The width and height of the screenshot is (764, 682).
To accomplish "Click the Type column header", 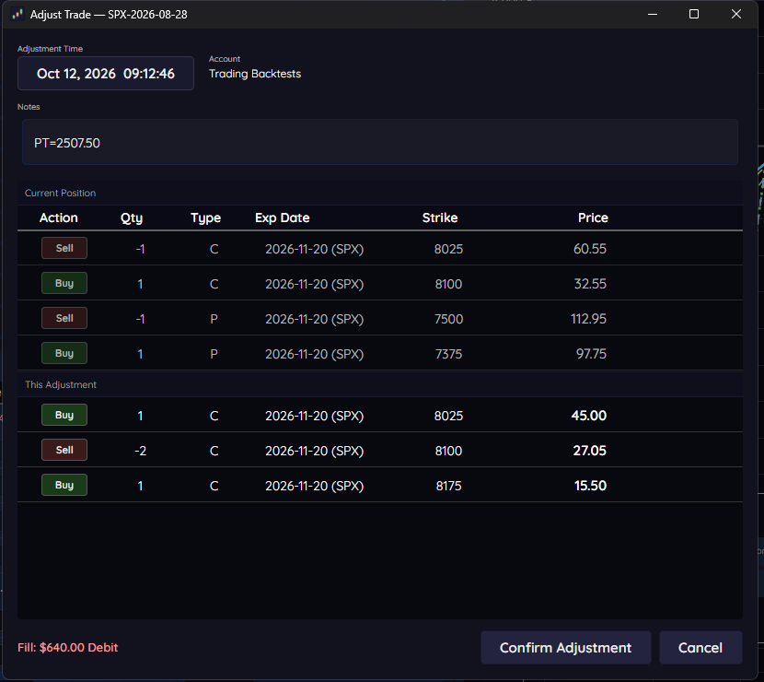I will (205, 218).
